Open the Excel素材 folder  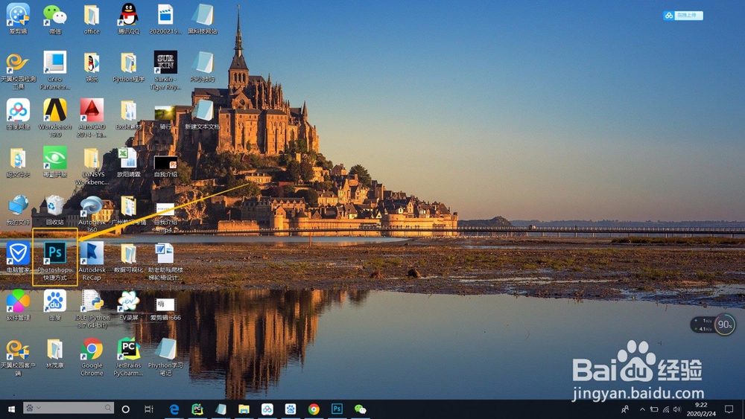(128, 115)
